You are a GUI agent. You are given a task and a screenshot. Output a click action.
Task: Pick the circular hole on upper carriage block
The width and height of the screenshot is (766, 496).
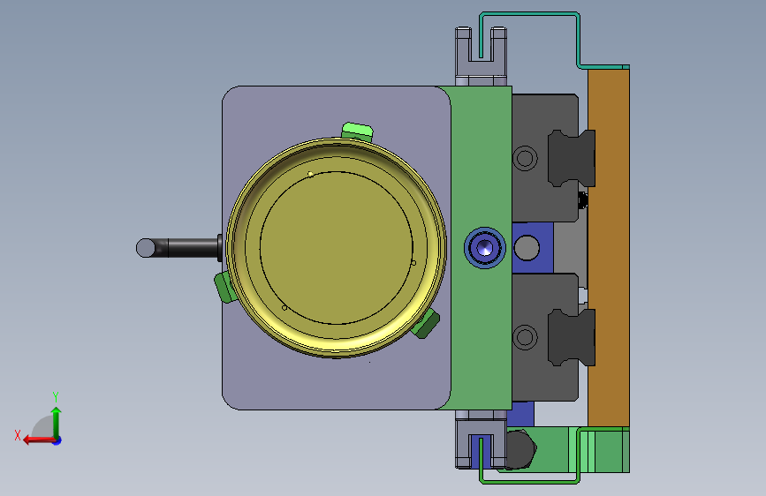coord(525,158)
